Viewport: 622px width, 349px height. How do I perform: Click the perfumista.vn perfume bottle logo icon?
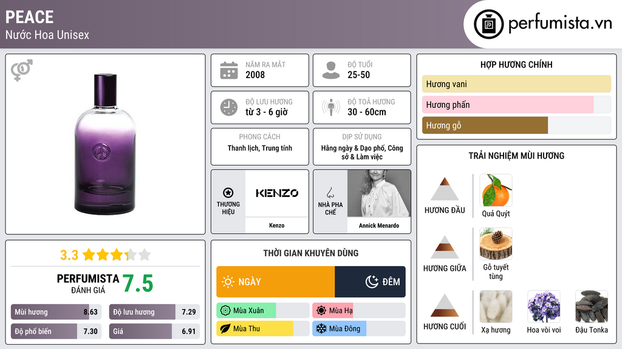488,24
